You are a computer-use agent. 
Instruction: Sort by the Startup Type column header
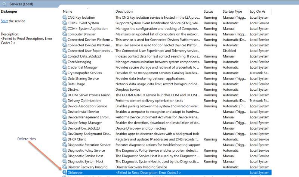pos(232,12)
